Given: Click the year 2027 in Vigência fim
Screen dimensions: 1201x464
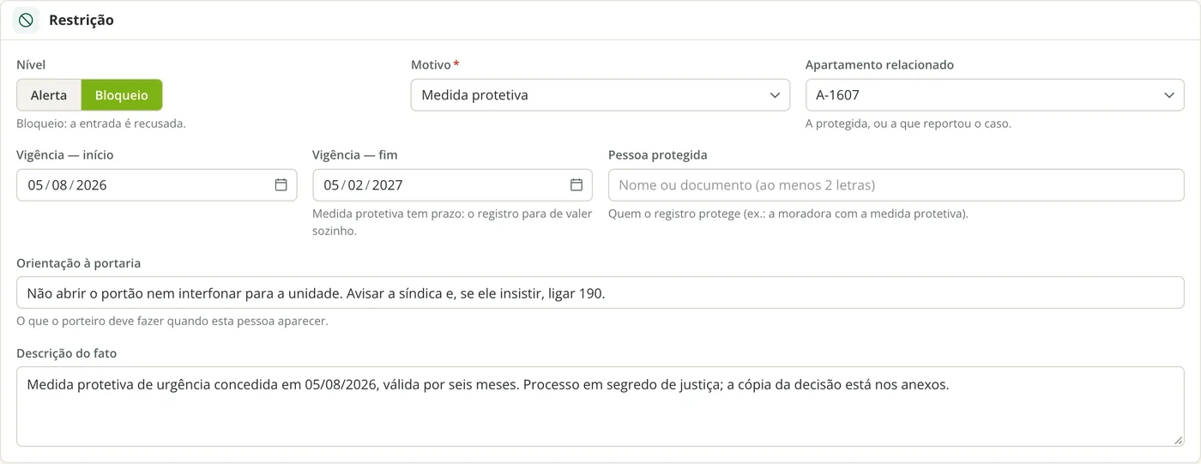Looking at the screenshot, I should (x=387, y=185).
